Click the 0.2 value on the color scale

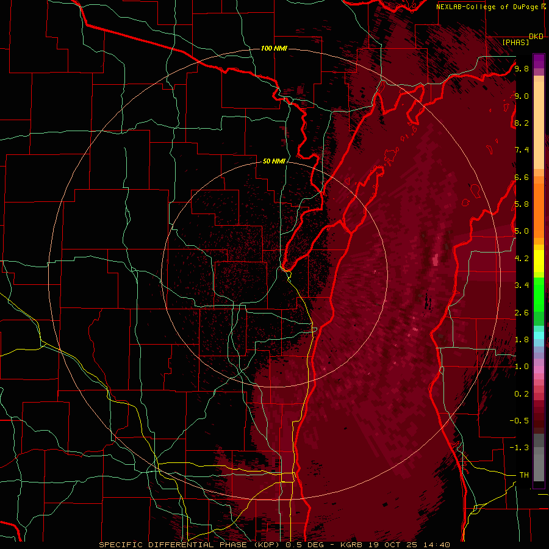tap(522, 393)
